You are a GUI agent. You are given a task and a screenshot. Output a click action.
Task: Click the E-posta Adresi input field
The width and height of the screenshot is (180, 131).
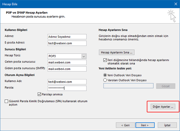[67, 43]
